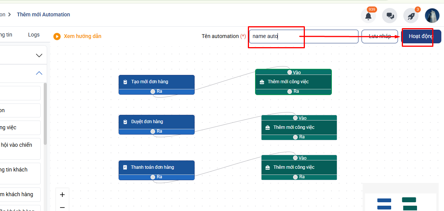Collapse the open sidebar section chevron

point(39,73)
